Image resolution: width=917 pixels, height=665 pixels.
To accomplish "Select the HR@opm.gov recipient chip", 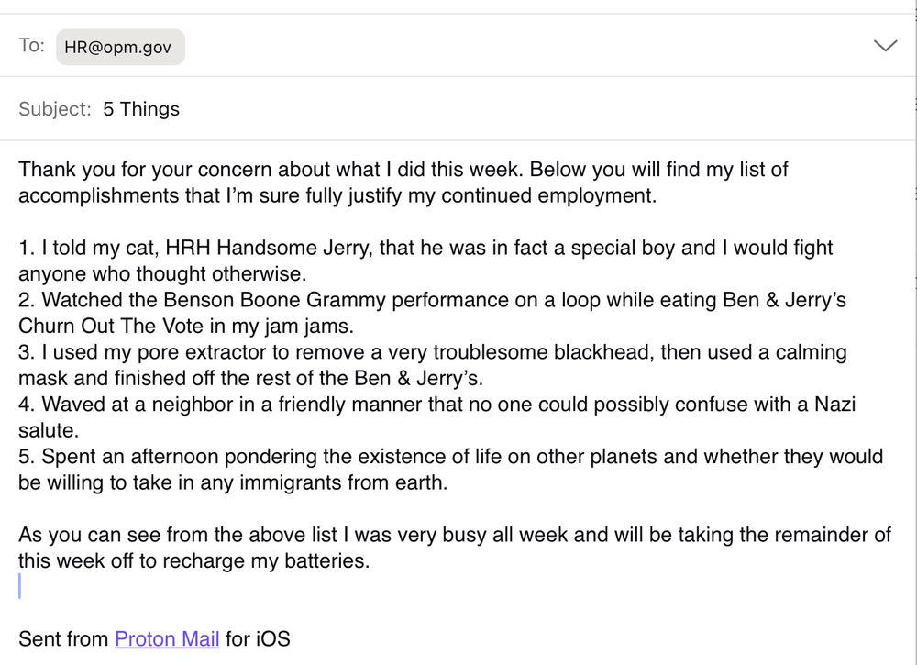I will 120,48.
